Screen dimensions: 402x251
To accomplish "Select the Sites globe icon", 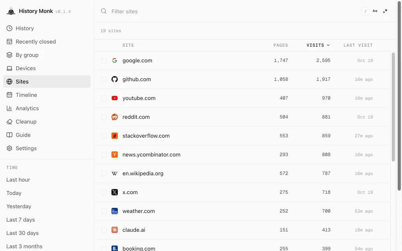I will click(9, 82).
